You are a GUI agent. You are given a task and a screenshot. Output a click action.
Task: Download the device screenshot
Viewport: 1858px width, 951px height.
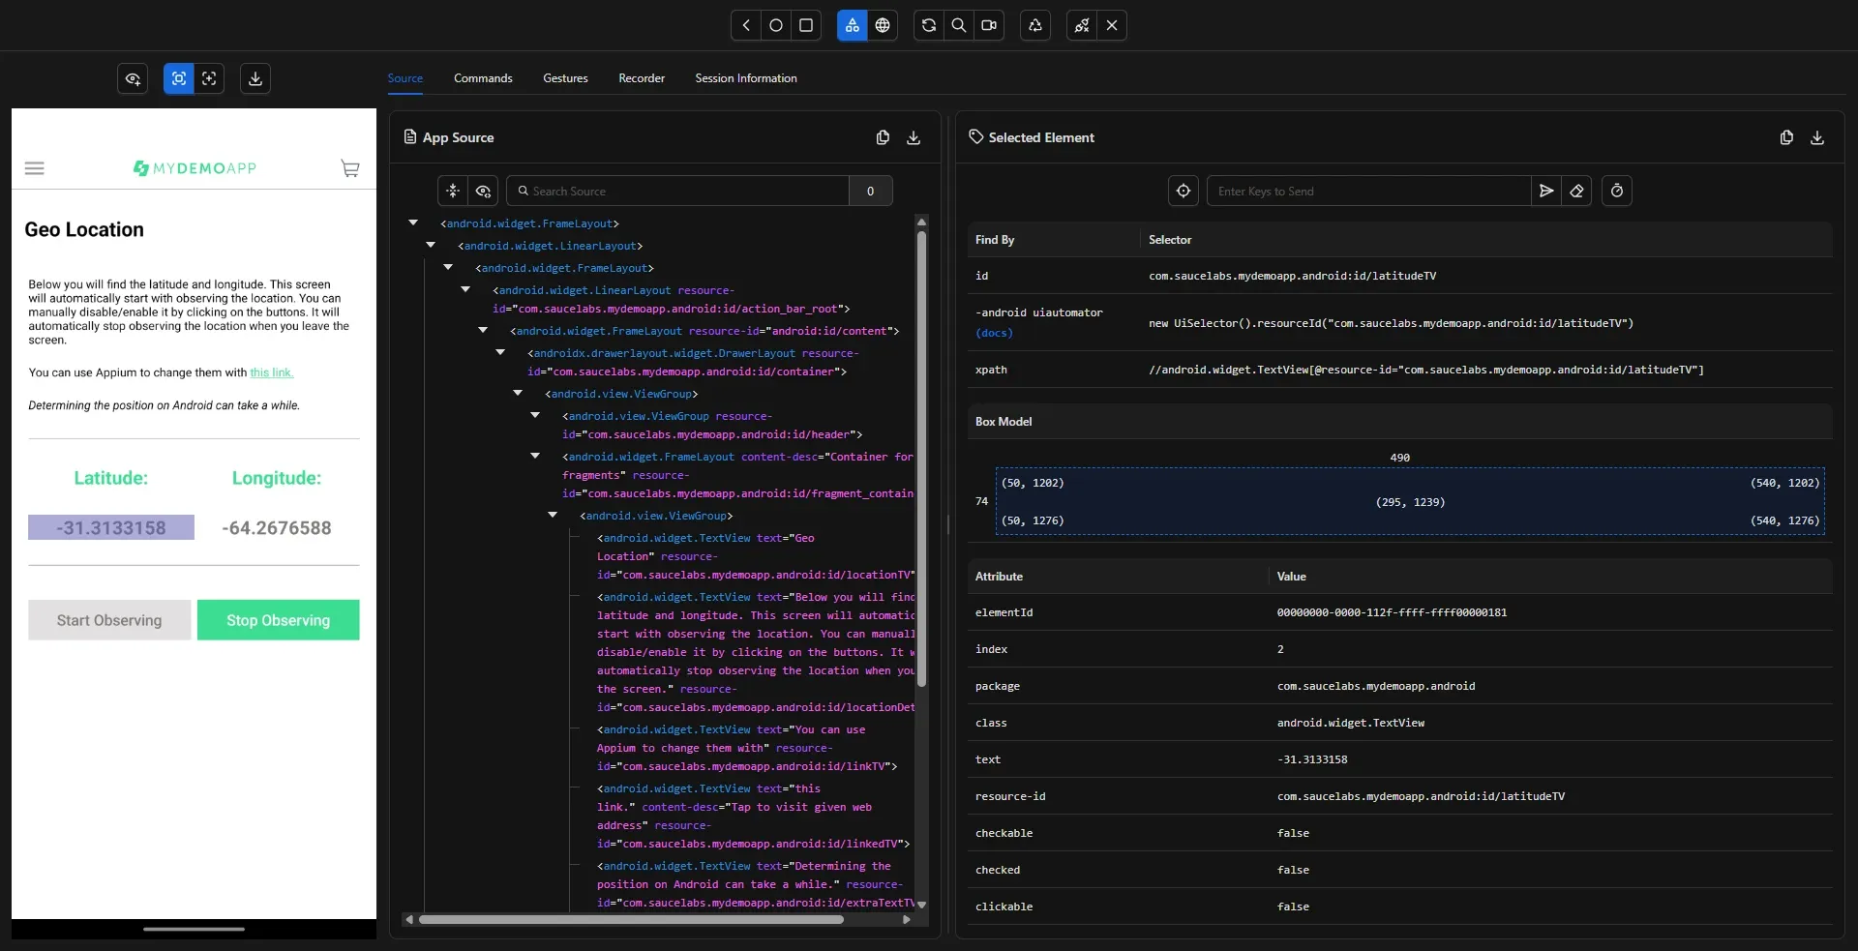pyautogui.click(x=255, y=78)
